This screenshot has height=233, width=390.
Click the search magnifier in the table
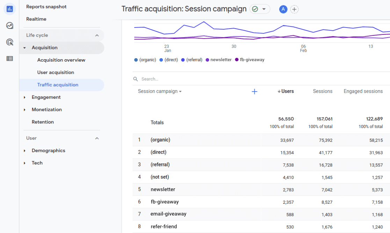click(x=136, y=79)
